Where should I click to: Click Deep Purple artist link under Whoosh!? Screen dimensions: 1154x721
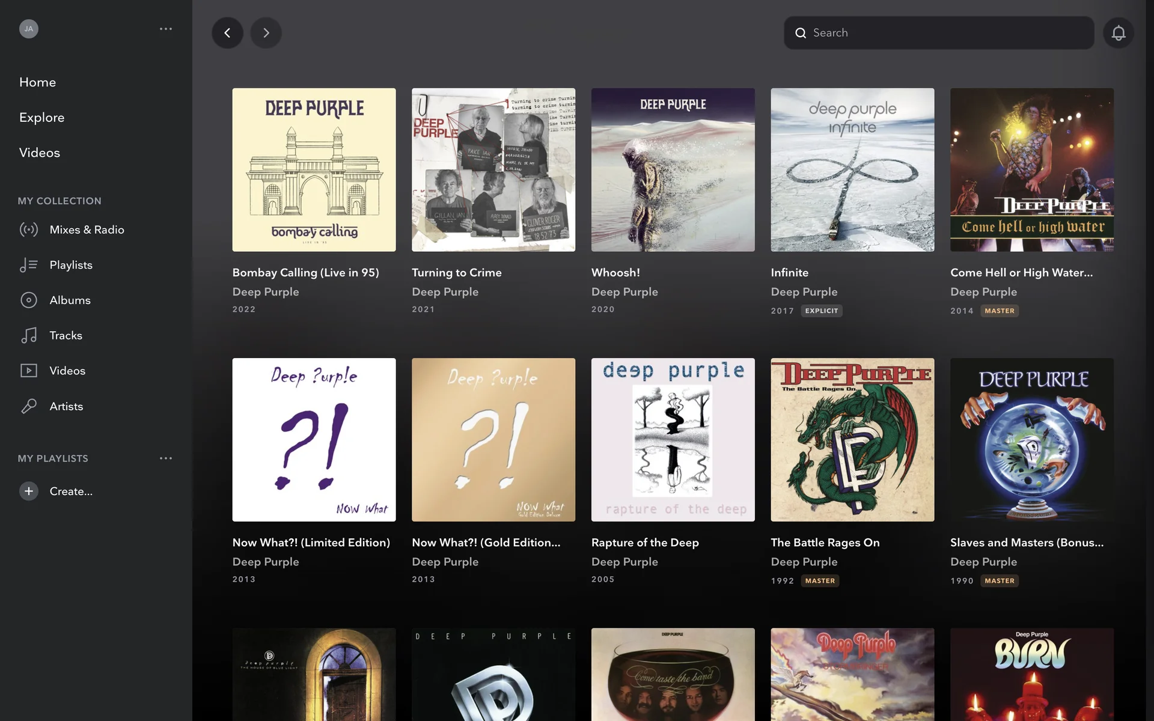[x=624, y=292]
